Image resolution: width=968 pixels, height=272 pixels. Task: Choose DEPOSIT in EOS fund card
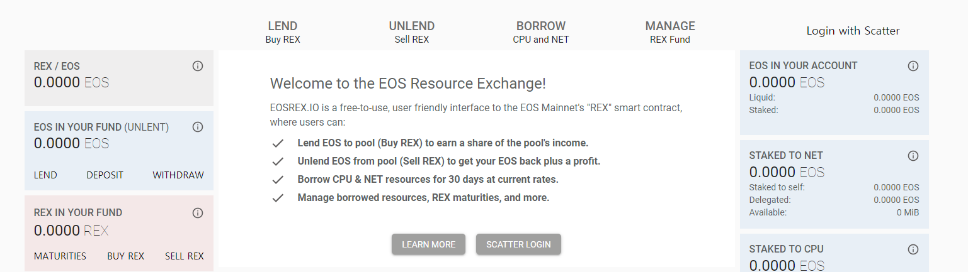pos(105,175)
